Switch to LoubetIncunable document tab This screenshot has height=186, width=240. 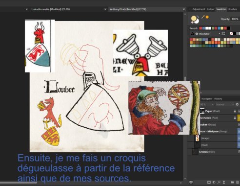coord(51,9)
